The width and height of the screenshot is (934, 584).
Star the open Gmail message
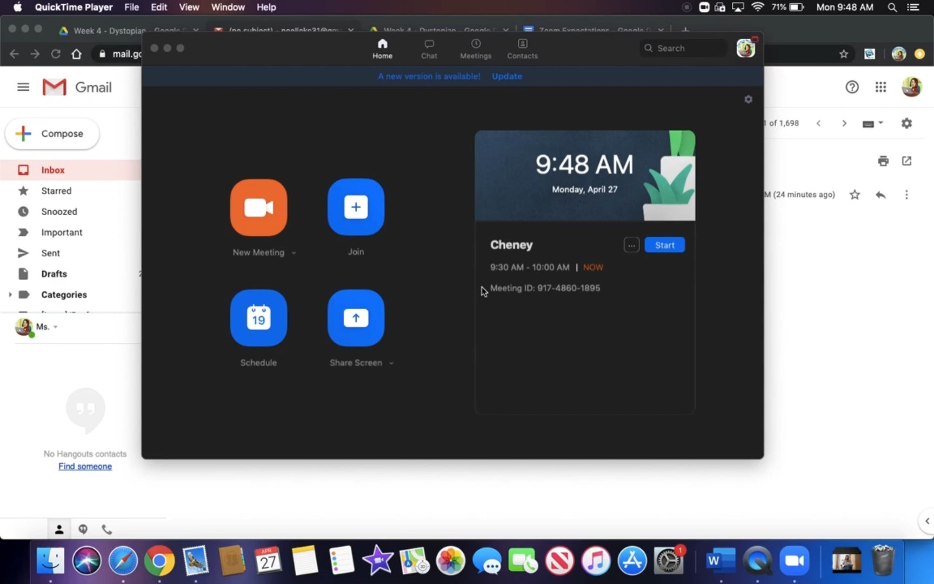855,195
